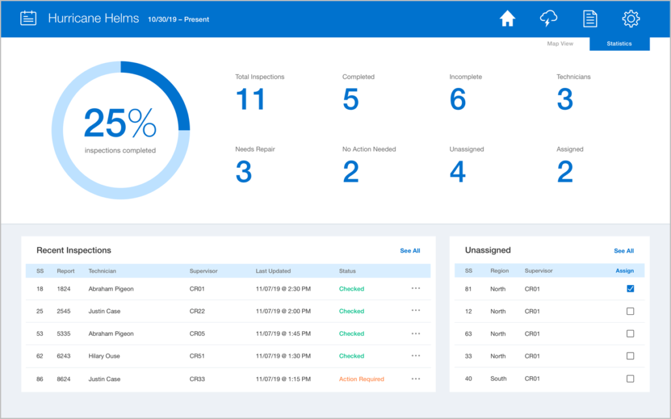Switch to the Map View tab
This screenshot has width=671, height=419.
click(x=560, y=44)
